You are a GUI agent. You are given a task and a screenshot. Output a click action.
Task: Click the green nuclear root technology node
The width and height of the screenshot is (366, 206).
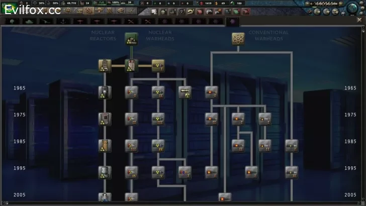click(x=131, y=39)
